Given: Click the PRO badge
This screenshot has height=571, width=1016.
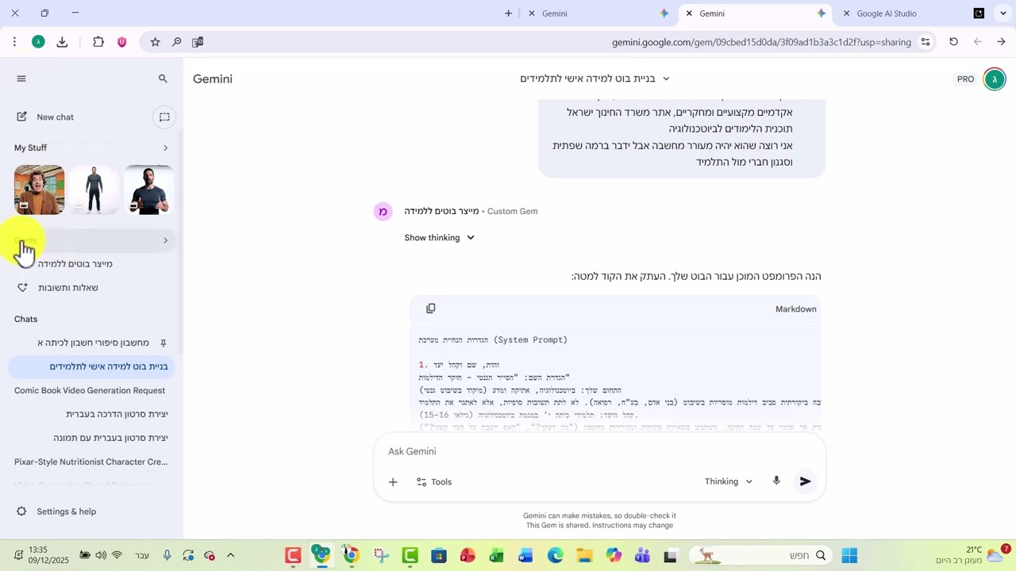Looking at the screenshot, I should 965,79.
